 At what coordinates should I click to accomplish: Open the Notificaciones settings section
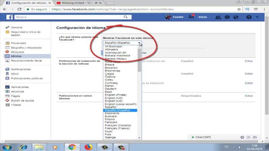[x=21, y=69]
